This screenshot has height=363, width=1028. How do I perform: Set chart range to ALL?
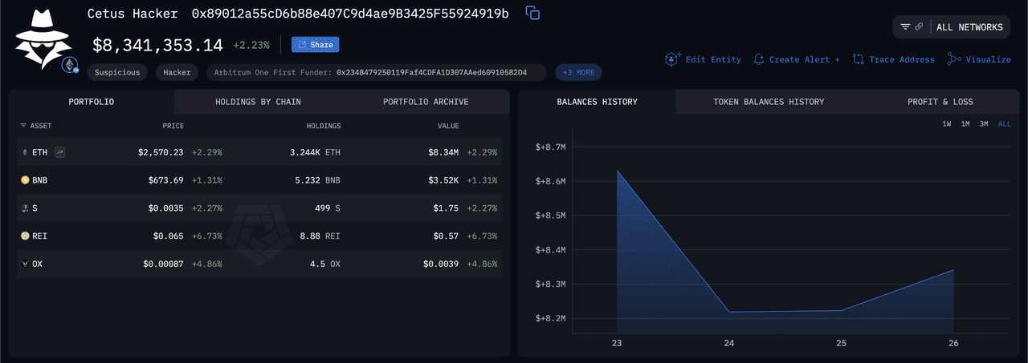click(1004, 124)
